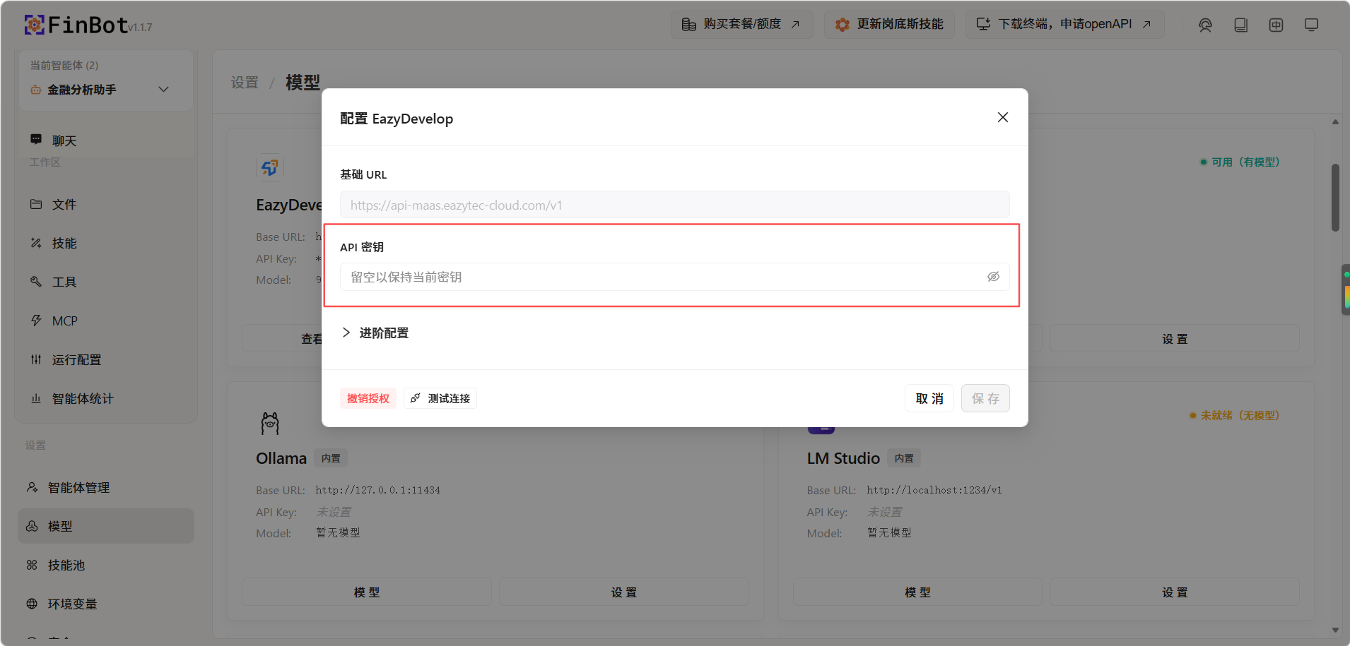This screenshot has width=1350, height=646.
Task: Toggle API key visibility eye icon
Action: point(993,277)
